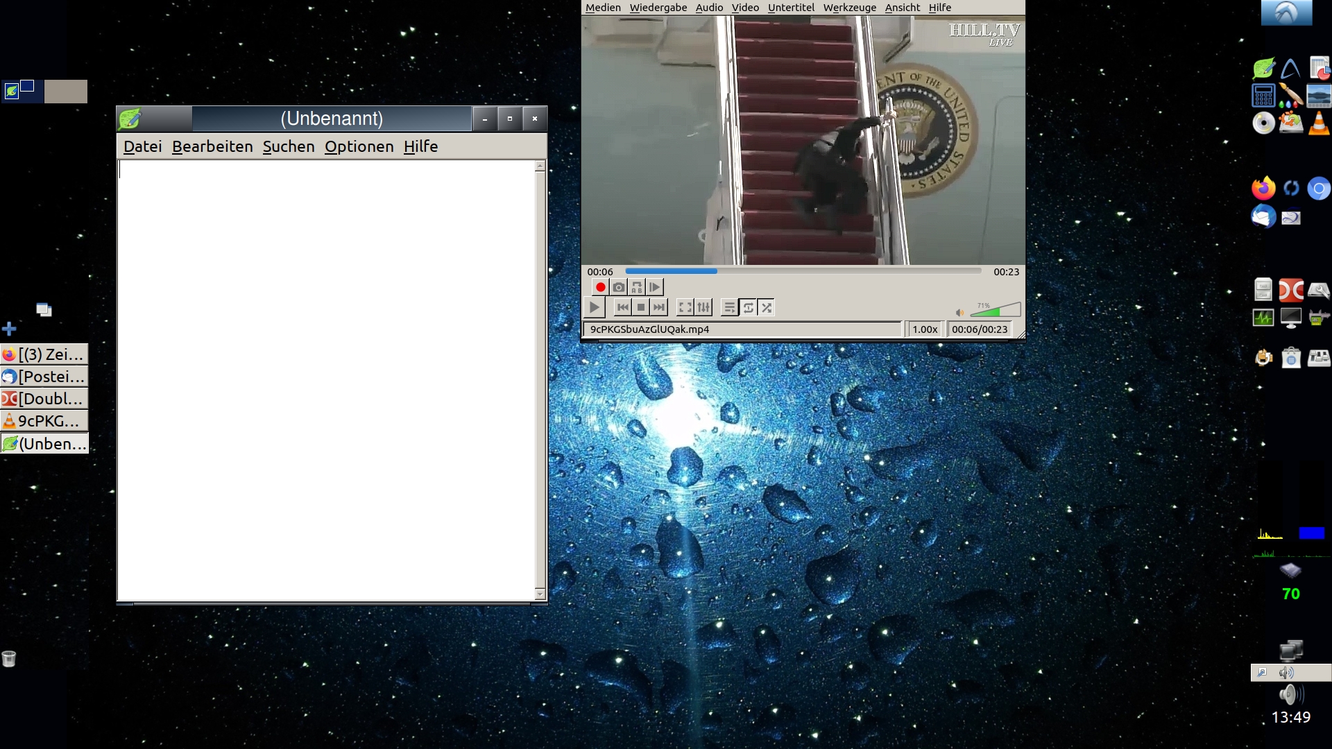Click the red record button in VLC
This screenshot has height=749, width=1332.
tap(600, 287)
